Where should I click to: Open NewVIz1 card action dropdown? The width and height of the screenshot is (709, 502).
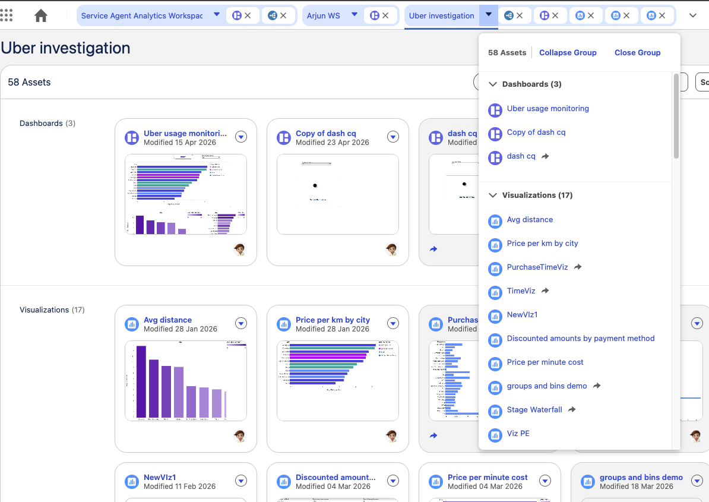241,481
